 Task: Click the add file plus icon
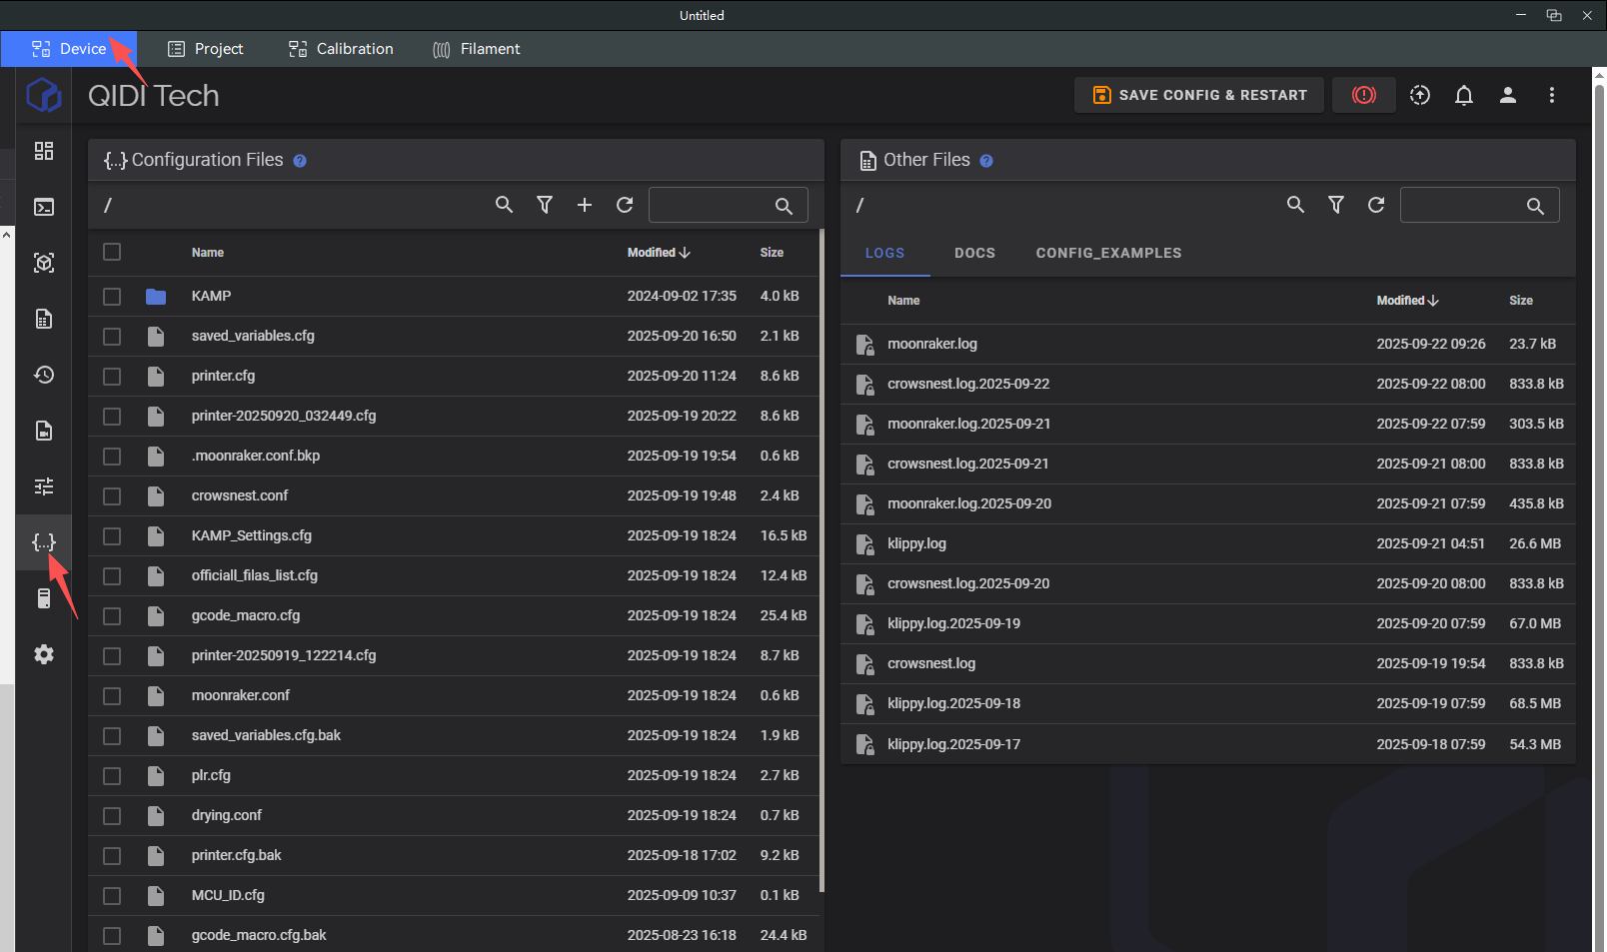585,205
